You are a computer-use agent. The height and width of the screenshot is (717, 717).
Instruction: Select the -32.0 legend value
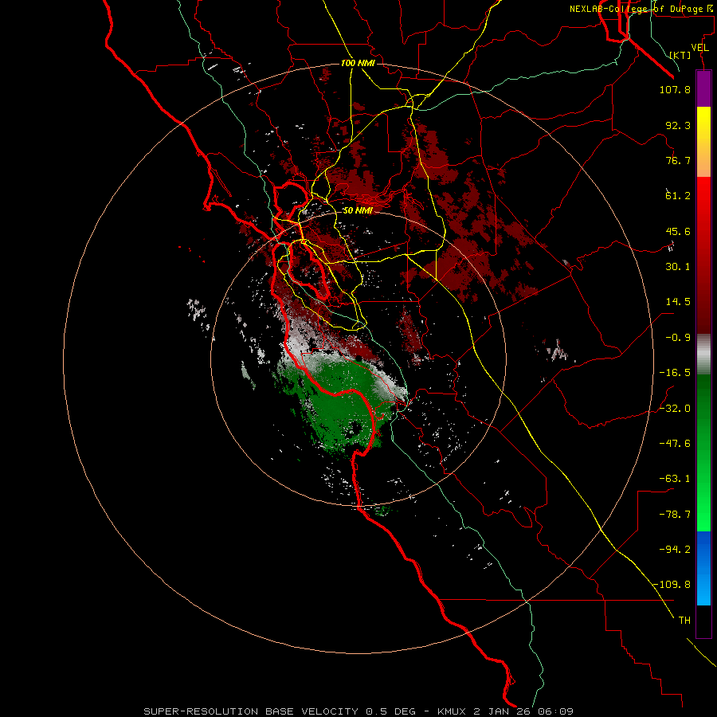pos(675,409)
